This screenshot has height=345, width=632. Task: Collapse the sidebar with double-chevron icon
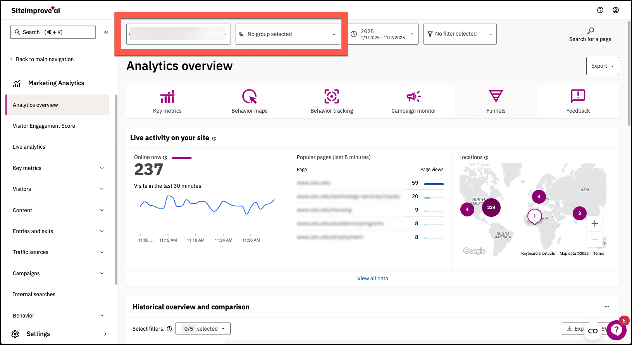tap(106, 32)
